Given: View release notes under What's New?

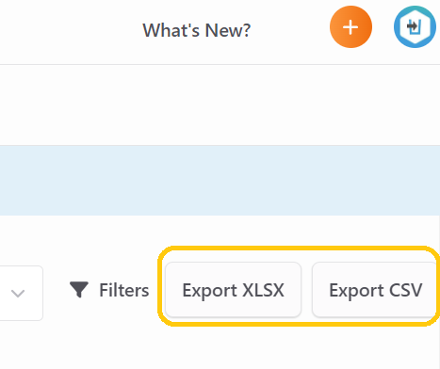Looking at the screenshot, I should coord(197,30).
